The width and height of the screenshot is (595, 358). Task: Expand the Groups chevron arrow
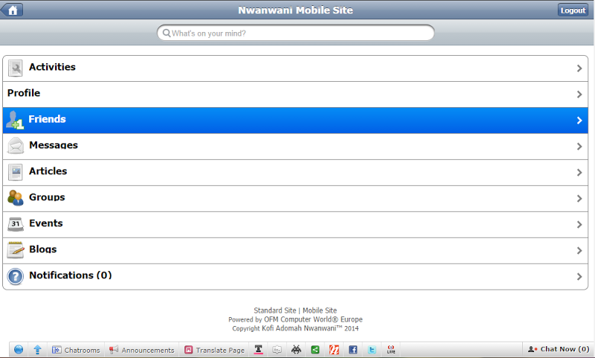[579, 199]
